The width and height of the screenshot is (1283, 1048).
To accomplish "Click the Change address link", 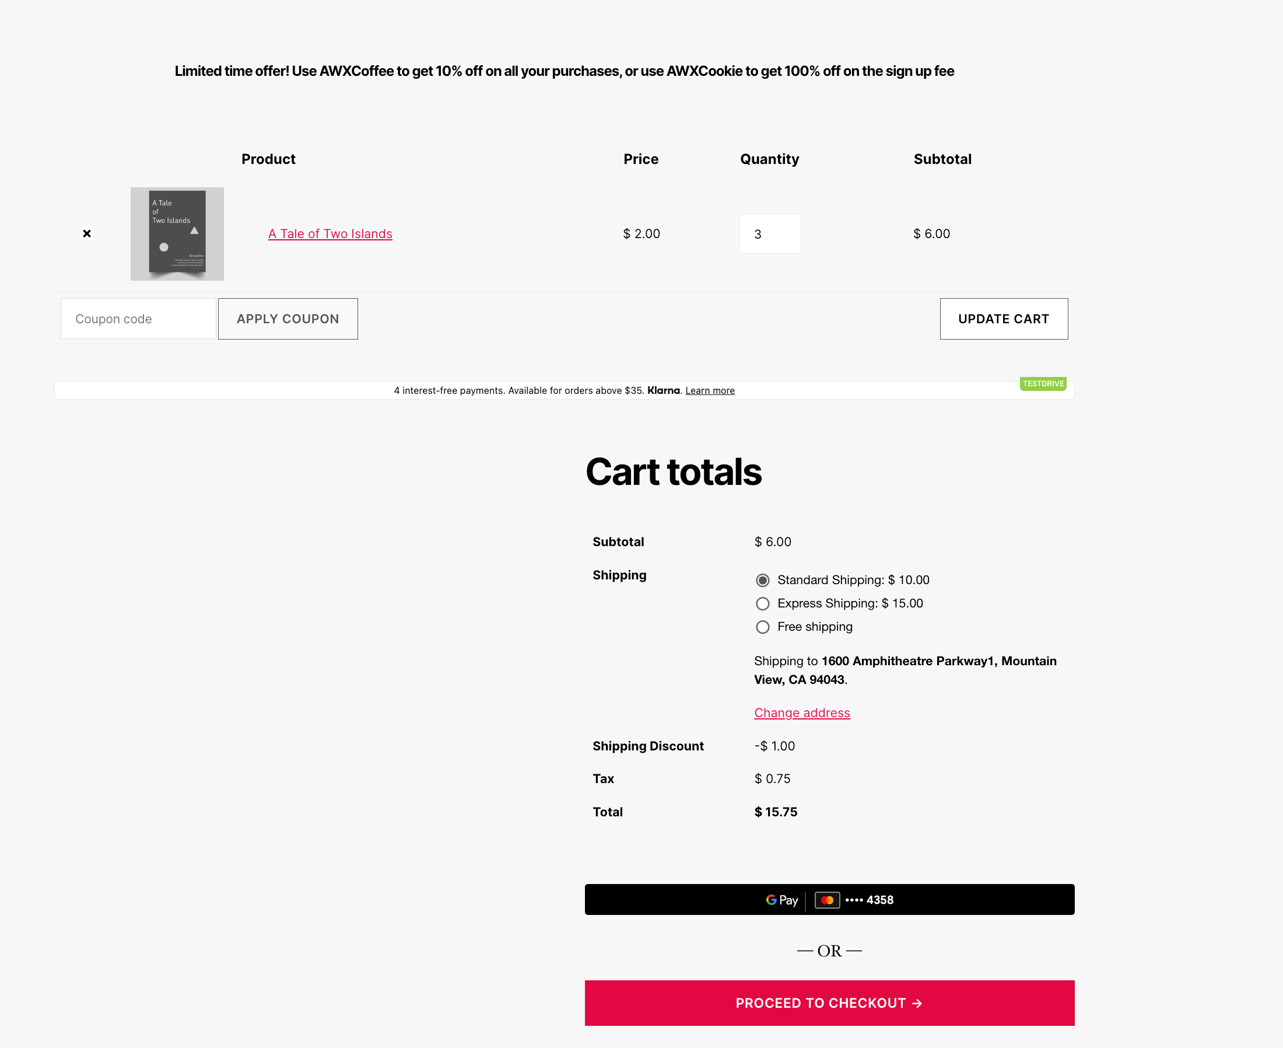I will pyautogui.click(x=802, y=713).
